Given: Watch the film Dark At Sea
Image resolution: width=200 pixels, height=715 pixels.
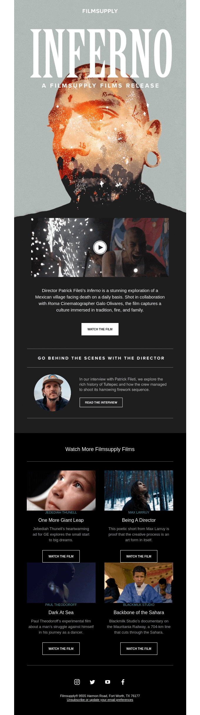Looking at the screenshot, I should (61, 649).
